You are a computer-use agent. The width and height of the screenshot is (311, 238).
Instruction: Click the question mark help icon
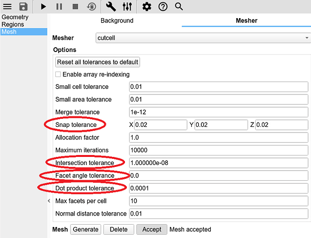(x=163, y=7)
